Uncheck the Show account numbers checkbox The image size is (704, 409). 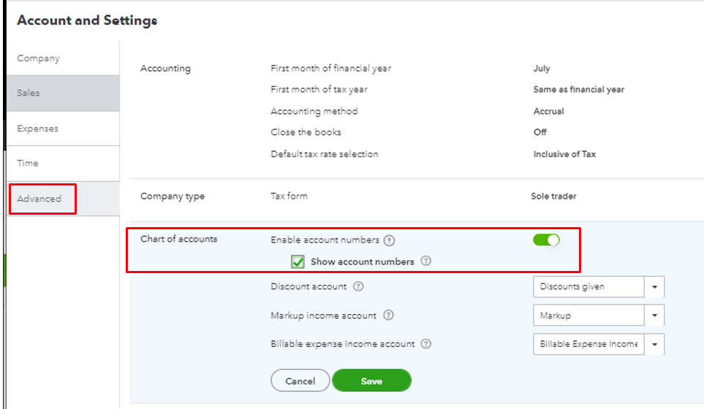coord(298,261)
